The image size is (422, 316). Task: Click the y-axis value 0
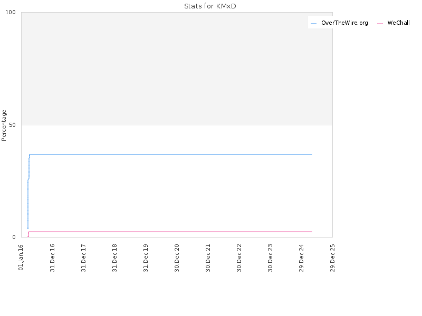[x=14, y=238]
